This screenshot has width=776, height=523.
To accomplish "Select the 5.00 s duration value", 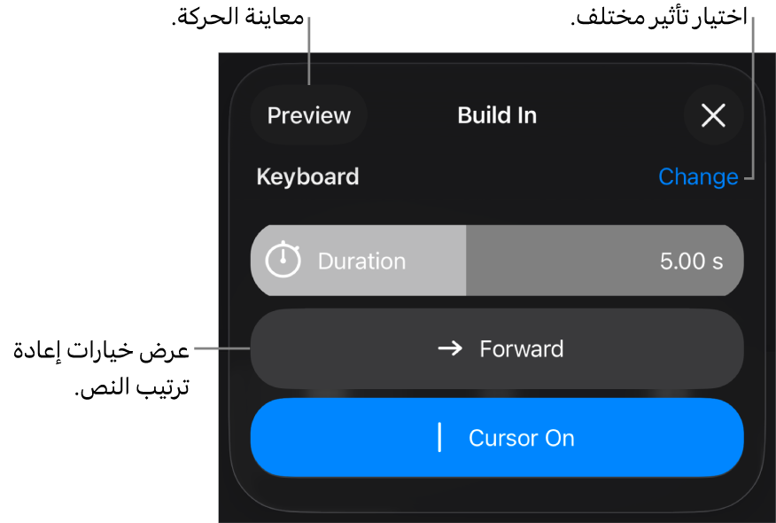I will coord(691,261).
